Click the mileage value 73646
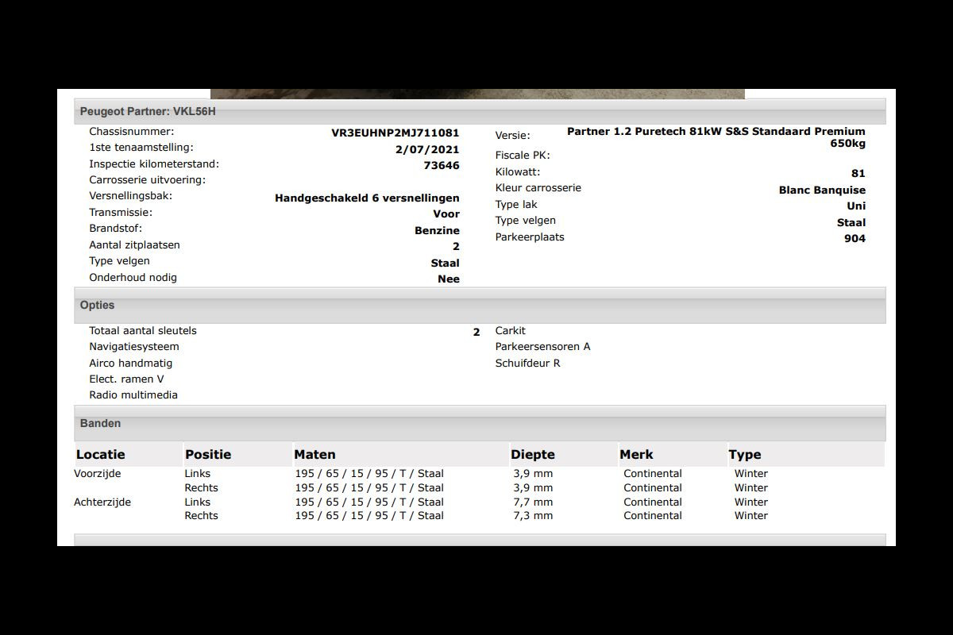The height and width of the screenshot is (635, 953). 442,166
